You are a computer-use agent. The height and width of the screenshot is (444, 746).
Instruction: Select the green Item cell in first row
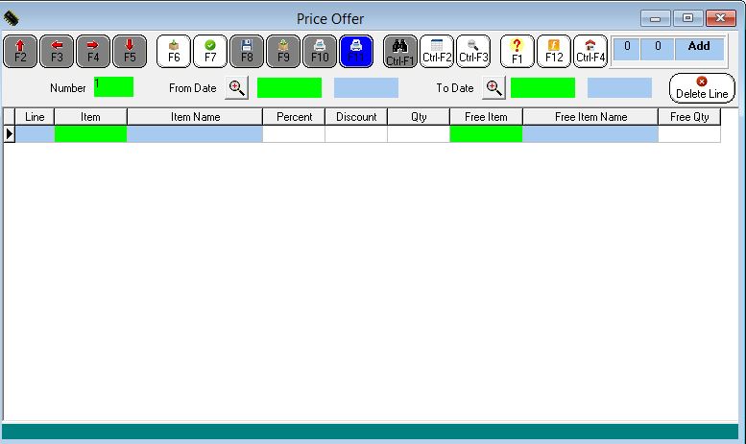90,134
